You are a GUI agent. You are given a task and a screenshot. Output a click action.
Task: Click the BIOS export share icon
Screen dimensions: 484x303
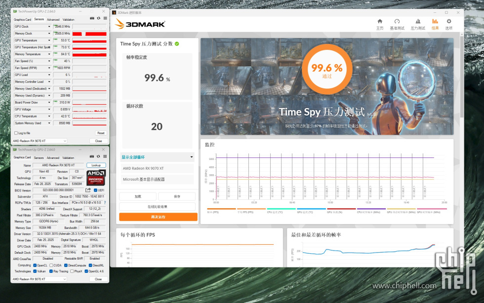click(88, 190)
